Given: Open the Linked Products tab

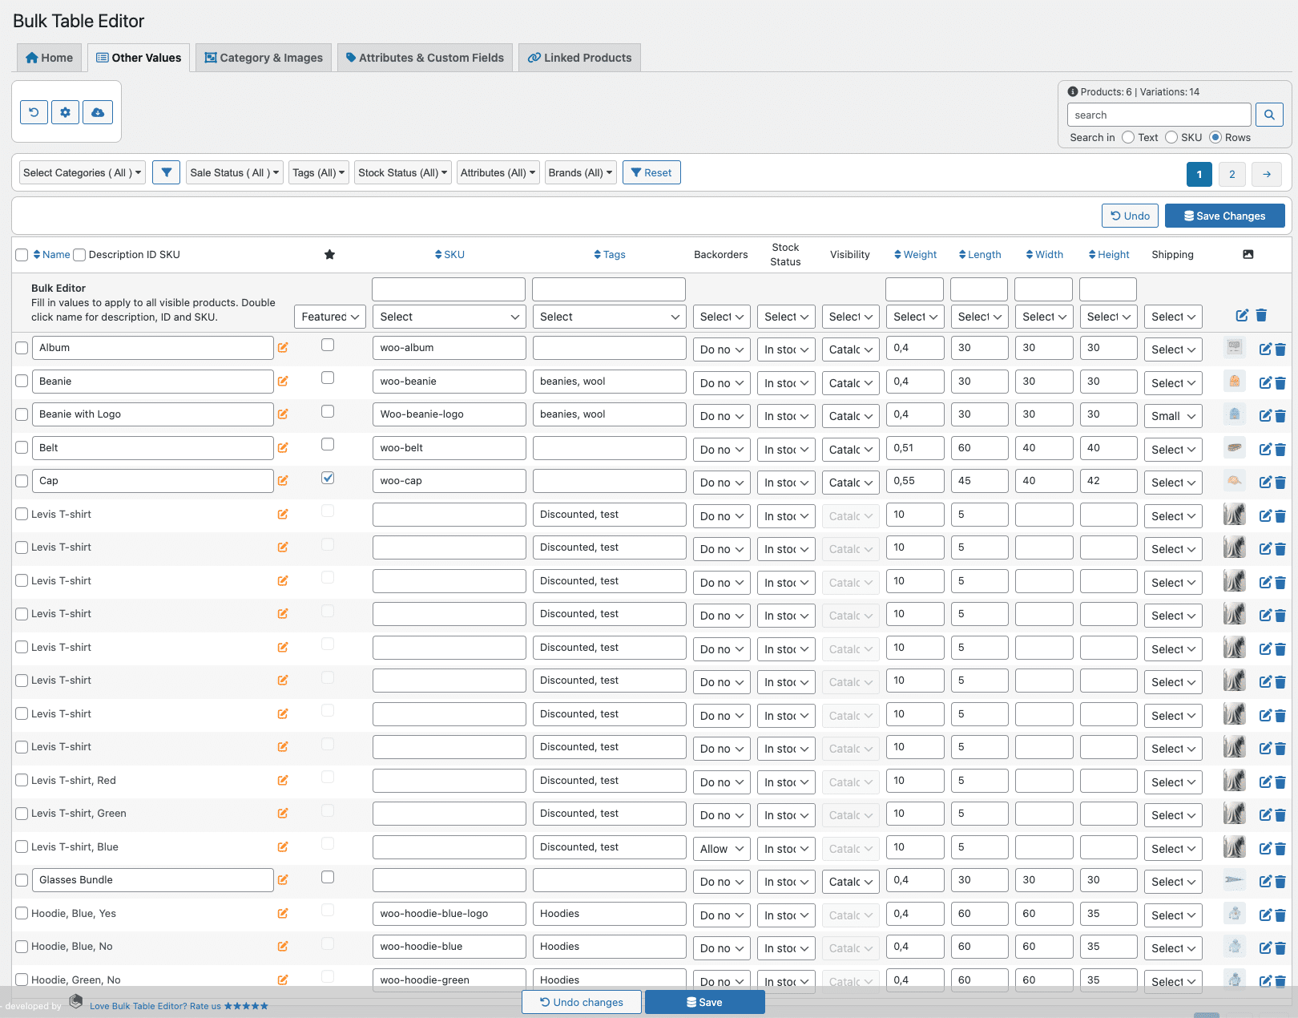Looking at the screenshot, I should click(x=579, y=58).
